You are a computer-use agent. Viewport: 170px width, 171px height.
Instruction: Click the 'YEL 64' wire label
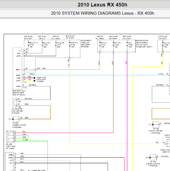[160, 142]
